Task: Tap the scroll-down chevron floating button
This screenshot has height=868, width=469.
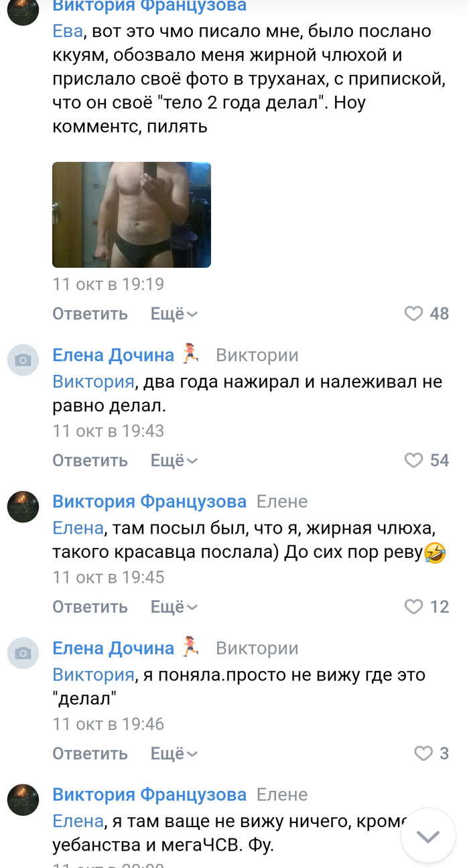Action: [427, 836]
